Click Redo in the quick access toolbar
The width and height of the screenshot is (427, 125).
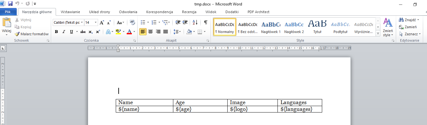27,4
